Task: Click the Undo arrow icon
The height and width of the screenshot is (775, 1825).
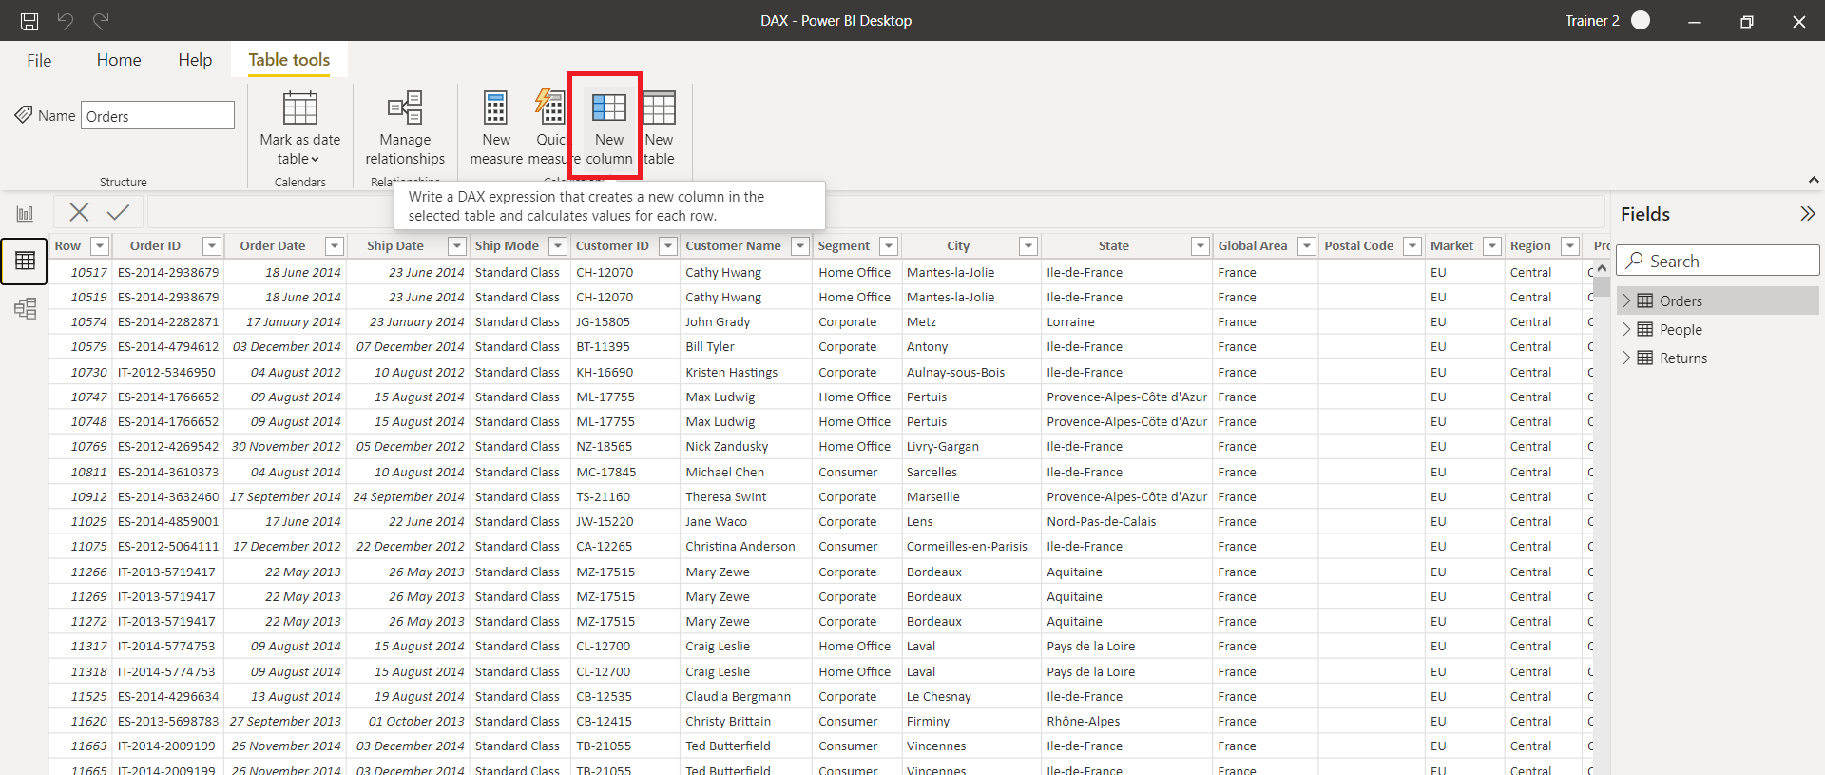Action: click(x=66, y=21)
